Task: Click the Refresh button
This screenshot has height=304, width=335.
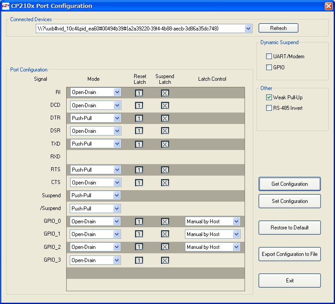Action: pos(279,28)
